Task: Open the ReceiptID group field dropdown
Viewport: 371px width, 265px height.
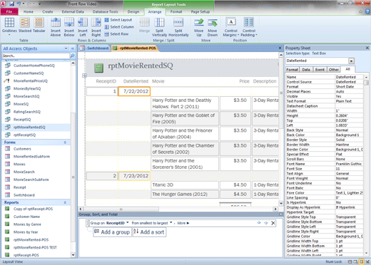Action: pyautogui.click(x=128, y=223)
